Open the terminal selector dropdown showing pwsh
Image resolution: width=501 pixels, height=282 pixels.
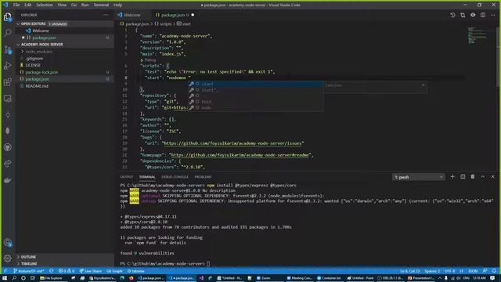pyautogui.click(x=419, y=177)
